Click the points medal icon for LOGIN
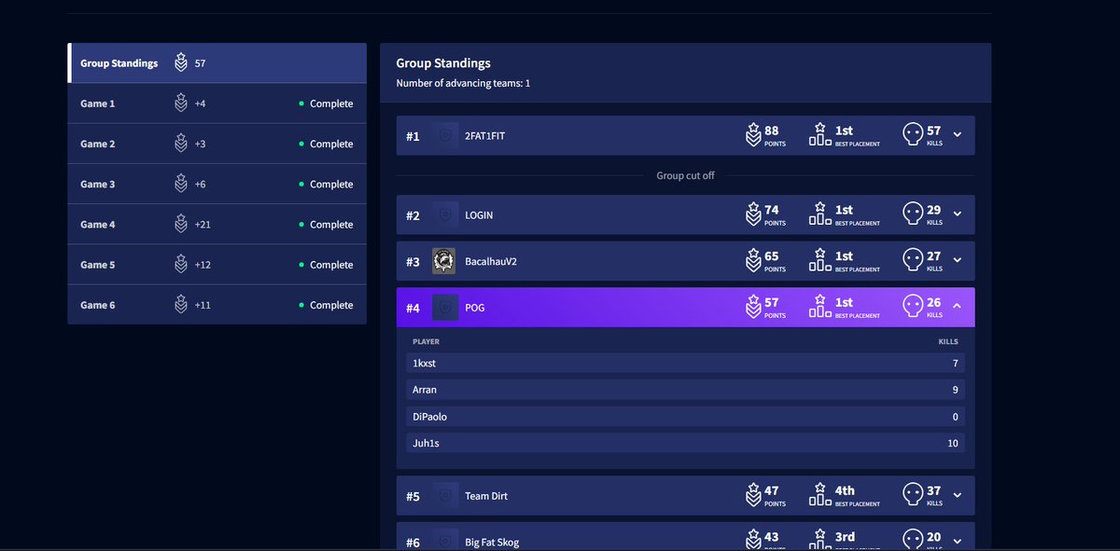 click(753, 214)
